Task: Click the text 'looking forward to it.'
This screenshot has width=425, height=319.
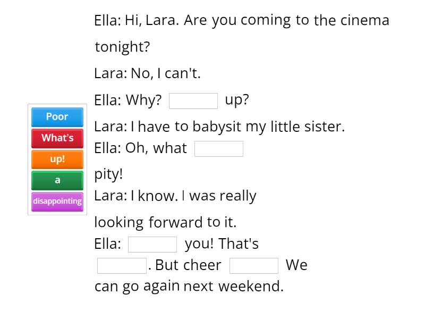Action: [165, 222]
